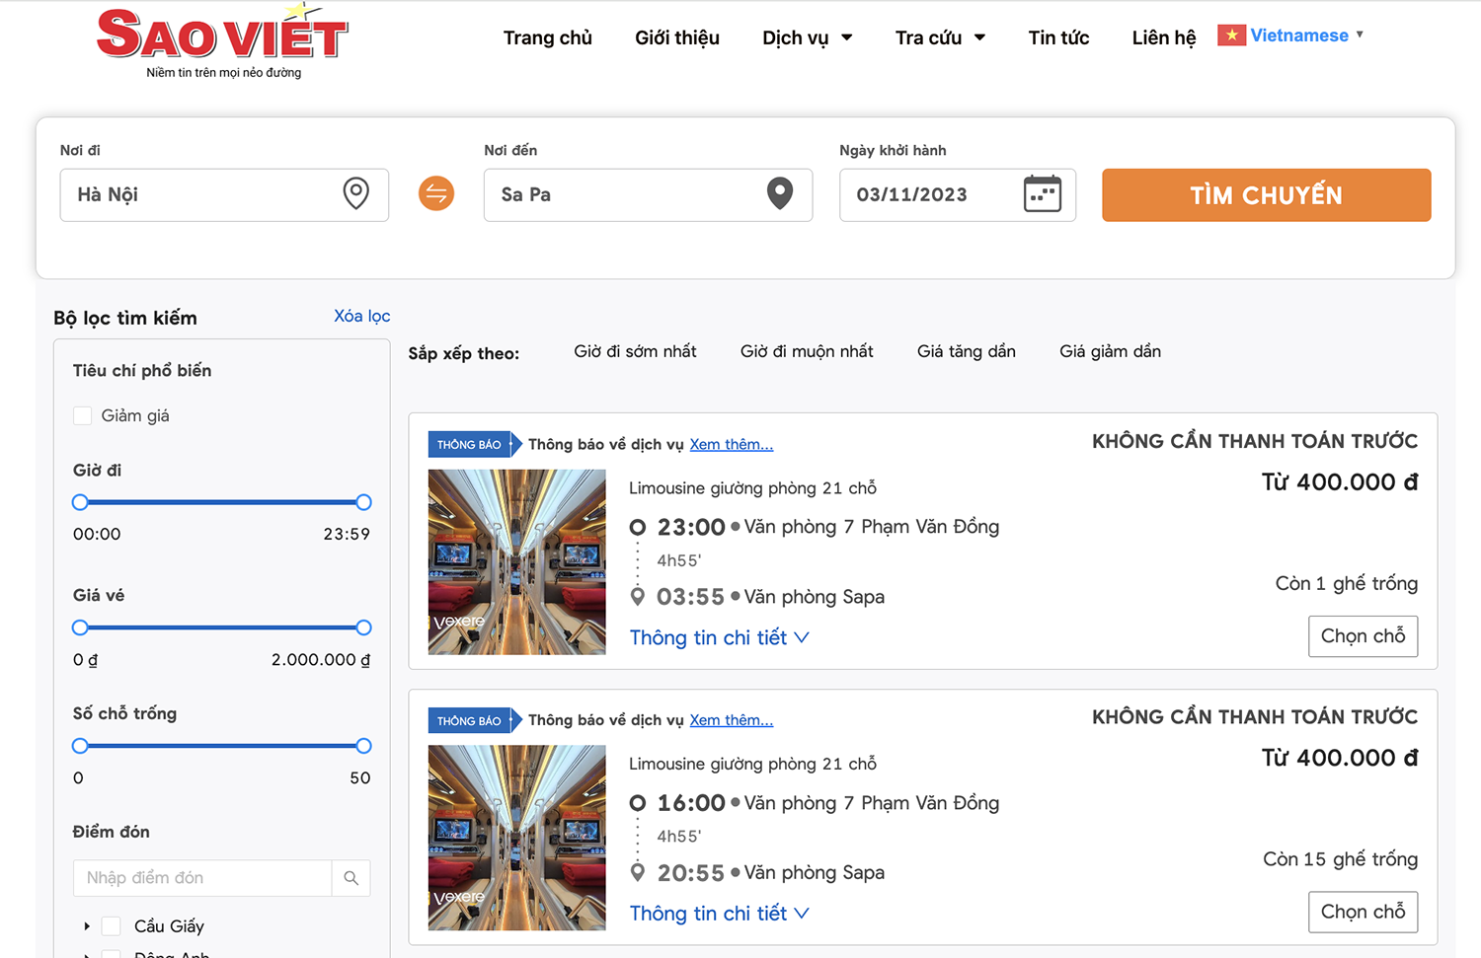This screenshot has width=1481, height=958.
Task: Open the calendar date picker icon
Action: click(1042, 193)
